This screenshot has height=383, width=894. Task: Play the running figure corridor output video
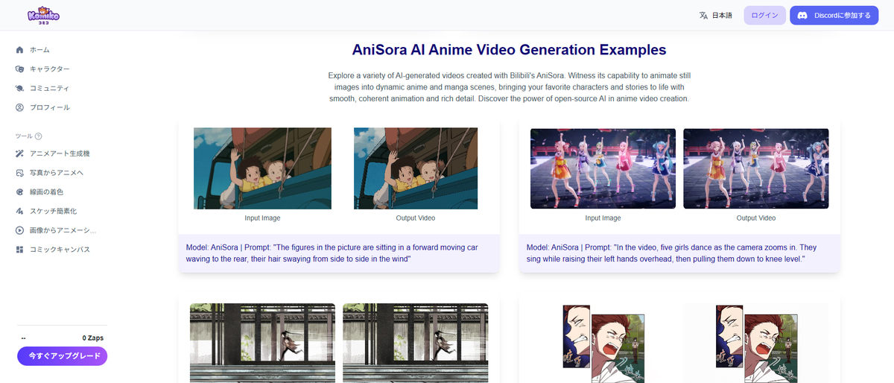(x=416, y=343)
